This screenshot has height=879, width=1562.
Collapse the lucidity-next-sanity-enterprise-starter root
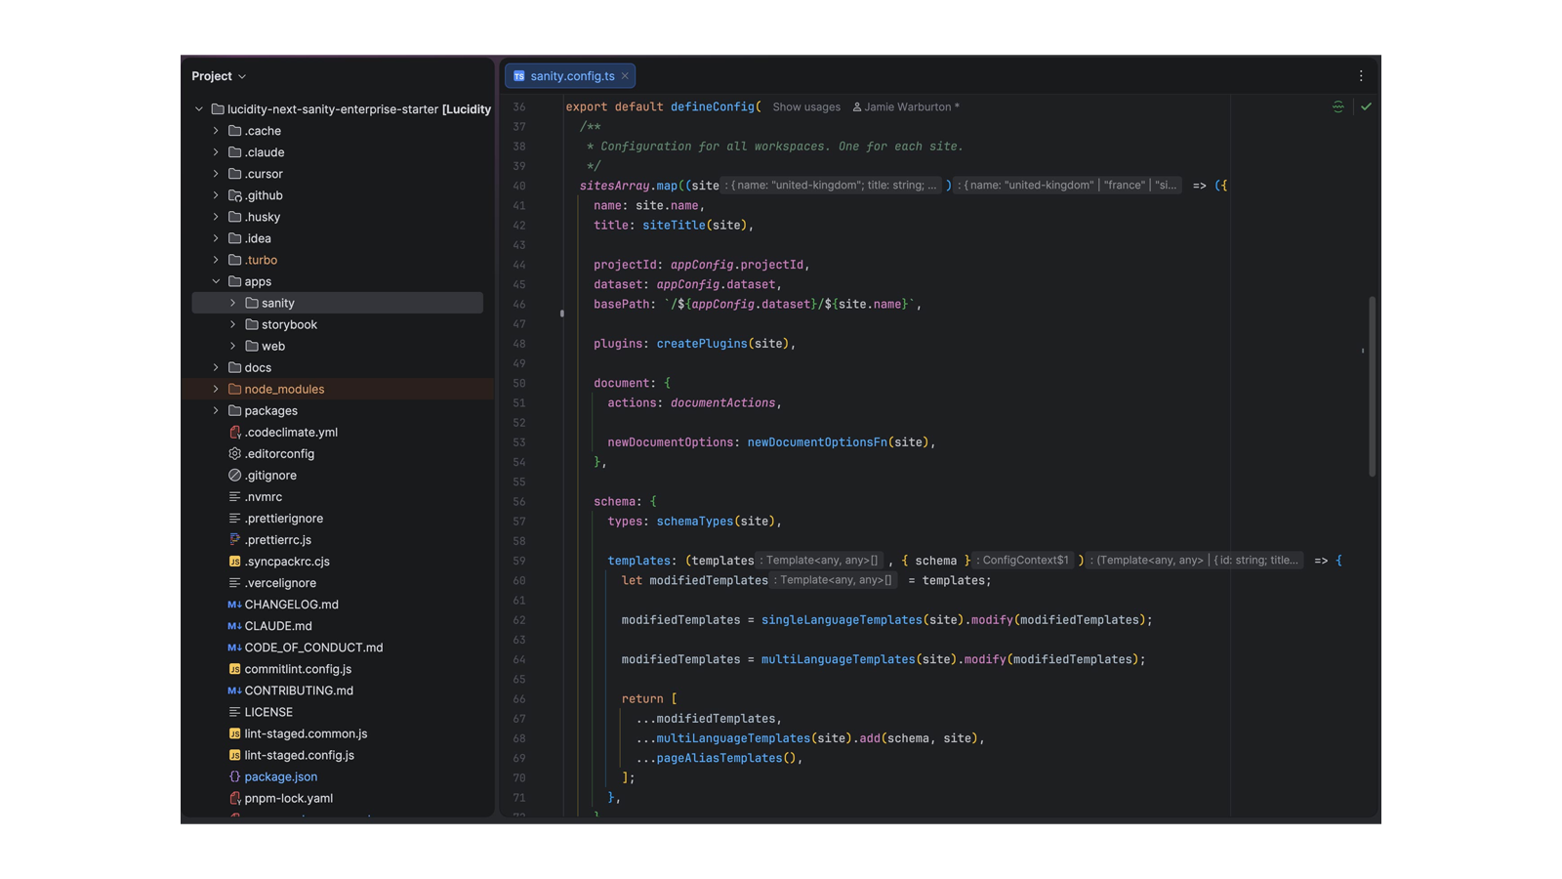click(x=199, y=109)
